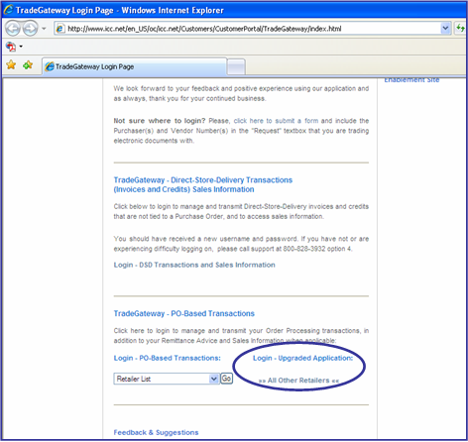Click the Enablement Site link
Viewport: 468px width, 442px height.
coord(411,80)
